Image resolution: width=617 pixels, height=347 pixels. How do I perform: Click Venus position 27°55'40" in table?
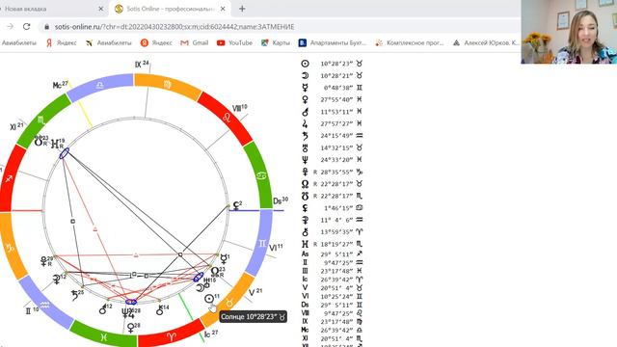tap(335, 100)
